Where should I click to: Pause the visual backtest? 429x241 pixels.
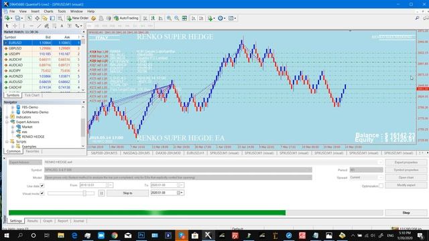(x=101, y=193)
